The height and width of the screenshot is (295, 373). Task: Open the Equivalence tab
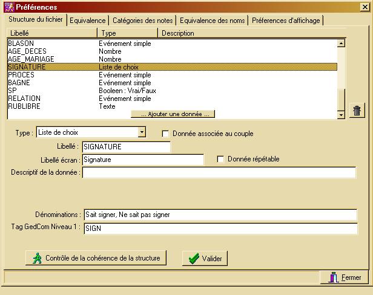(x=88, y=21)
